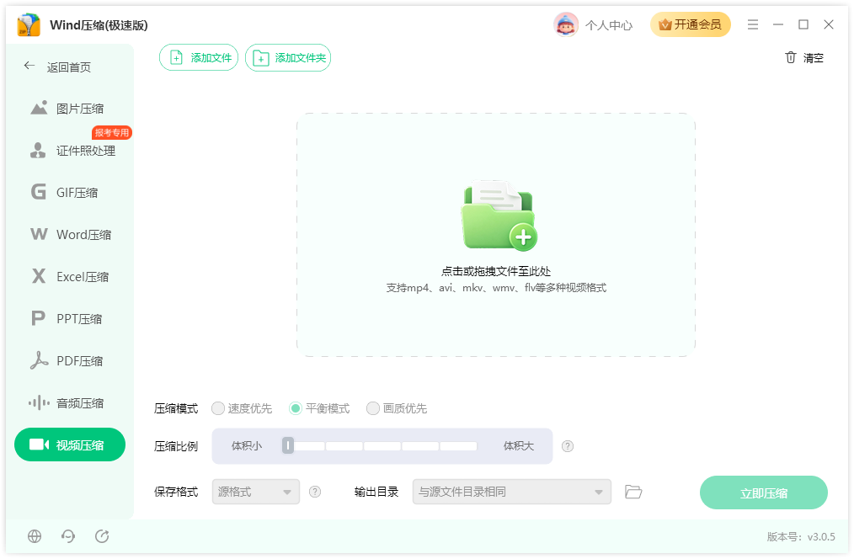Open help icon beside 压缩比例 slider
Image resolution: width=854 pixels, height=559 pixels.
568,446
